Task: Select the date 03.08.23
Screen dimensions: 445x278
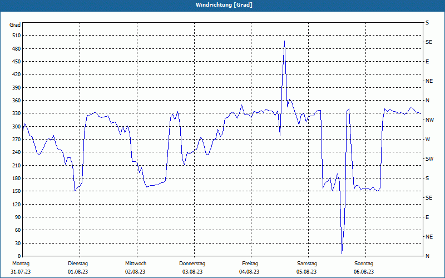Action: 192,272
